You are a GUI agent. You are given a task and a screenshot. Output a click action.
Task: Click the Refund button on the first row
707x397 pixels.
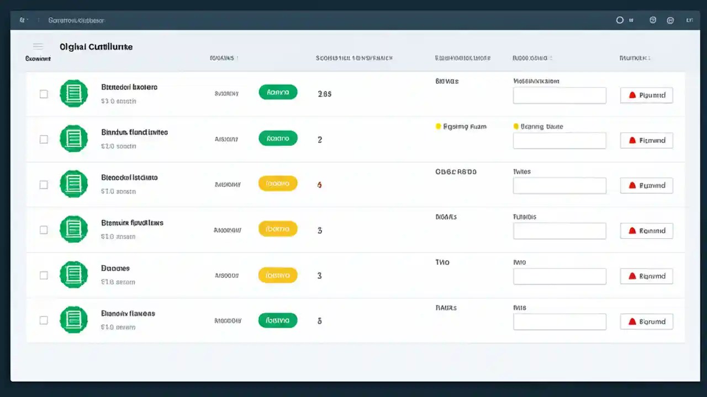pos(646,95)
